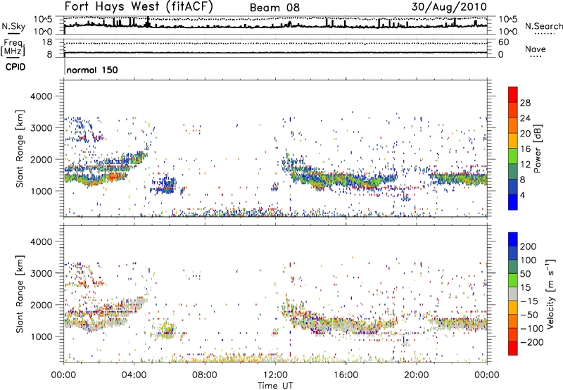Select the "50" label on the velocity colorbar
Viewport: 563px width, 390px height.
pyautogui.click(x=525, y=274)
